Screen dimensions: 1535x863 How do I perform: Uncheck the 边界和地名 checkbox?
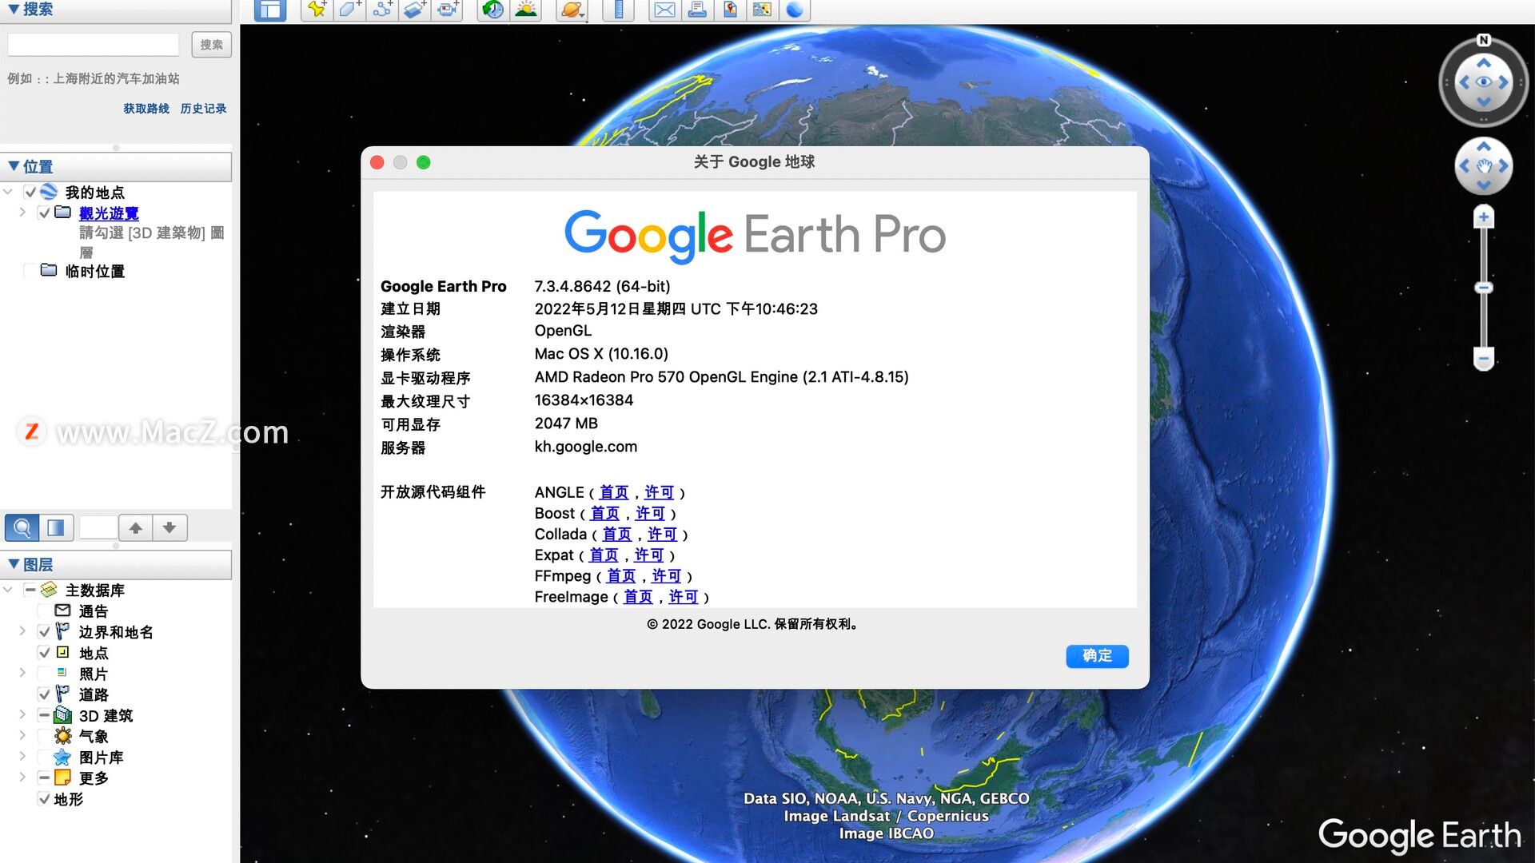pyautogui.click(x=45, y=632)
